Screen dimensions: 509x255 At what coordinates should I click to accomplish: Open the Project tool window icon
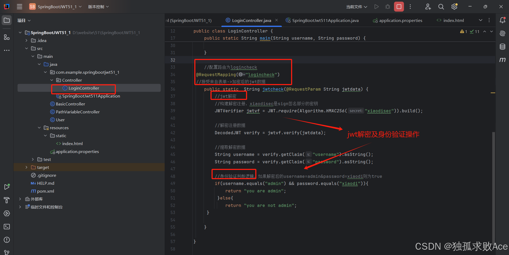point(7,20)
